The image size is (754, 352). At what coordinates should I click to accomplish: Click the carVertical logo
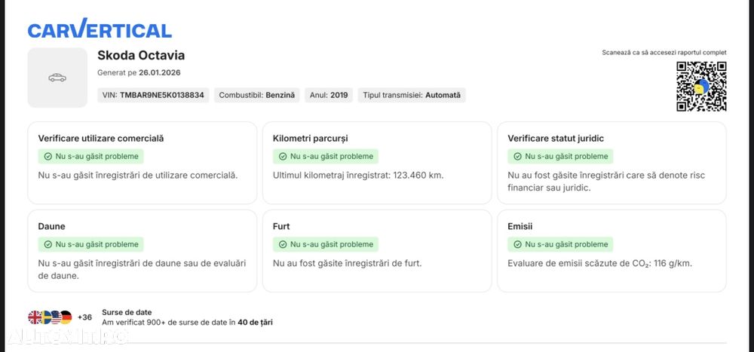(100, 29)
